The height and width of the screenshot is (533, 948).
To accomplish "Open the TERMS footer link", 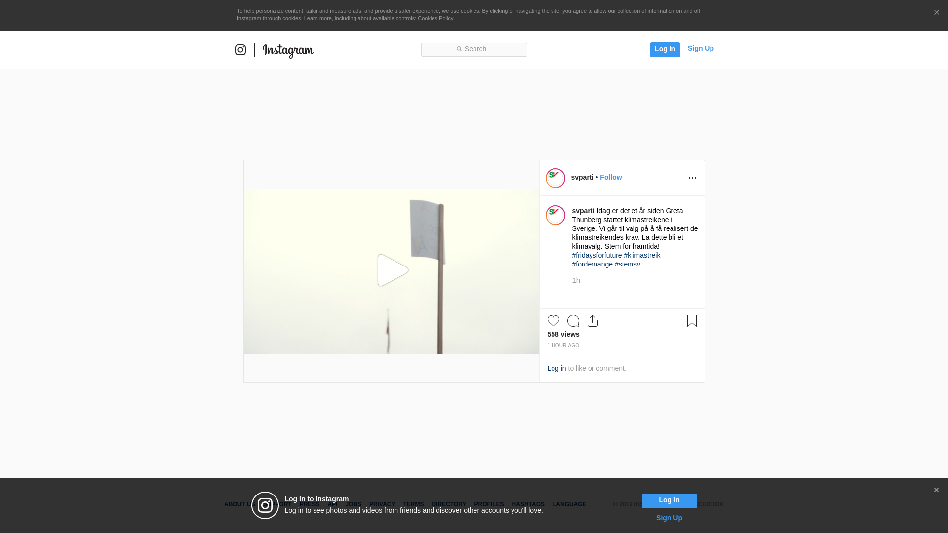I will click(x=413, y=504).
